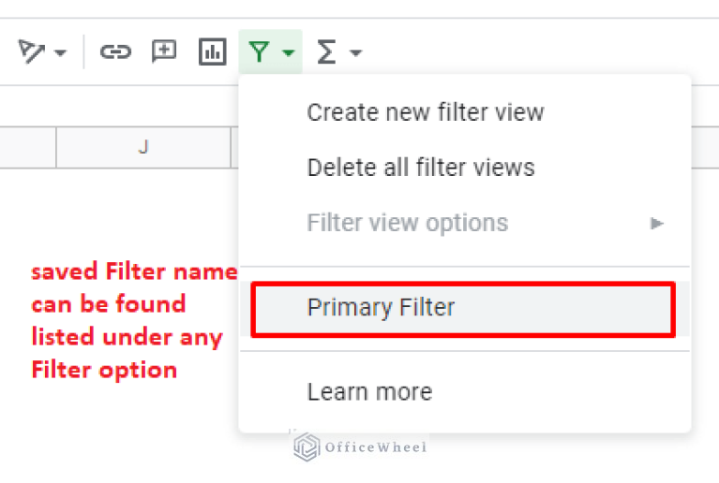Open the insert chart tool
Screen dimensions: 719x483
pos(213,52)
